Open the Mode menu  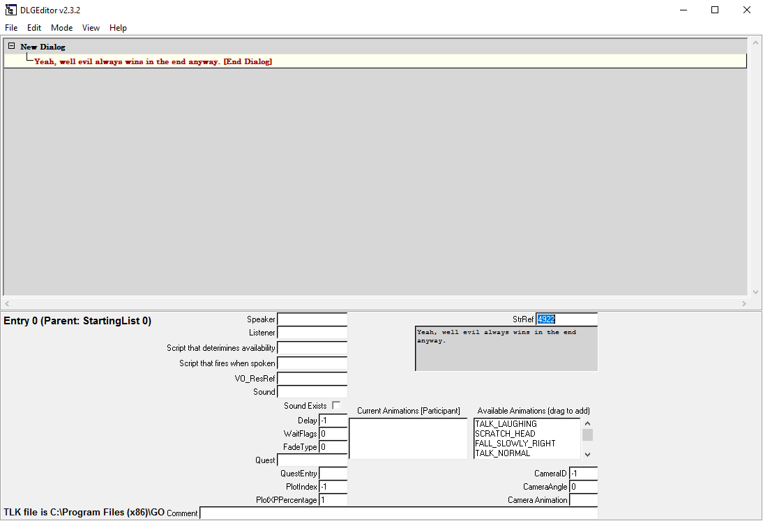61,28
